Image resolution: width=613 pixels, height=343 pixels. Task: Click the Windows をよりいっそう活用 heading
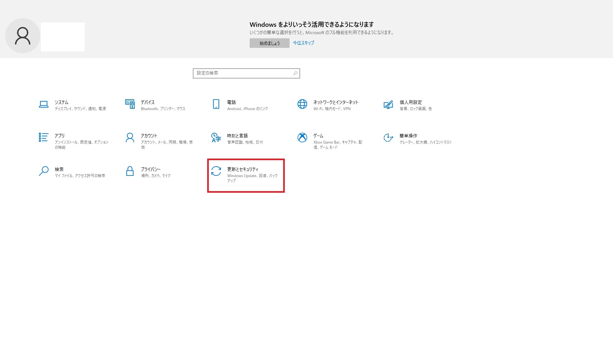pos(312,25)
